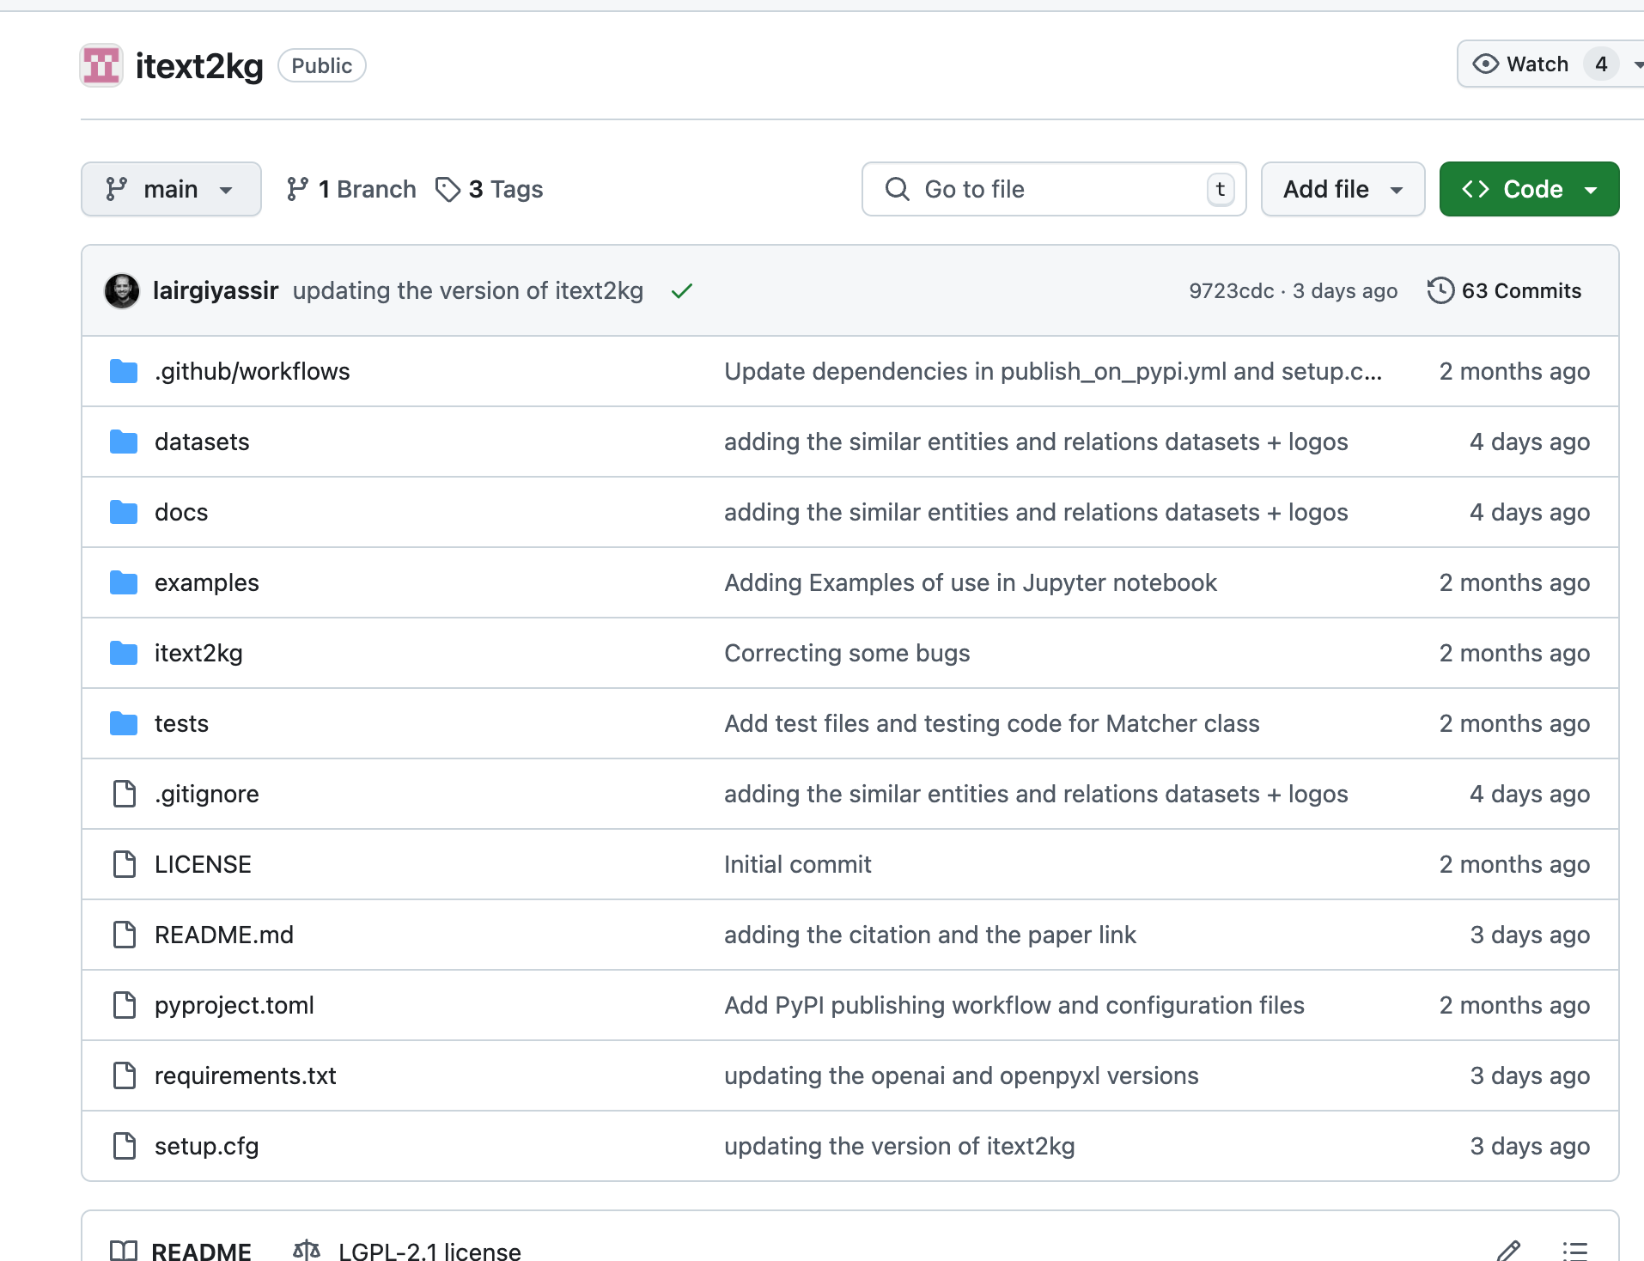Open commit 'adding the citation and the paper link'
This screenshot has width=1644, height=1261.
click(x=930, y=935)
